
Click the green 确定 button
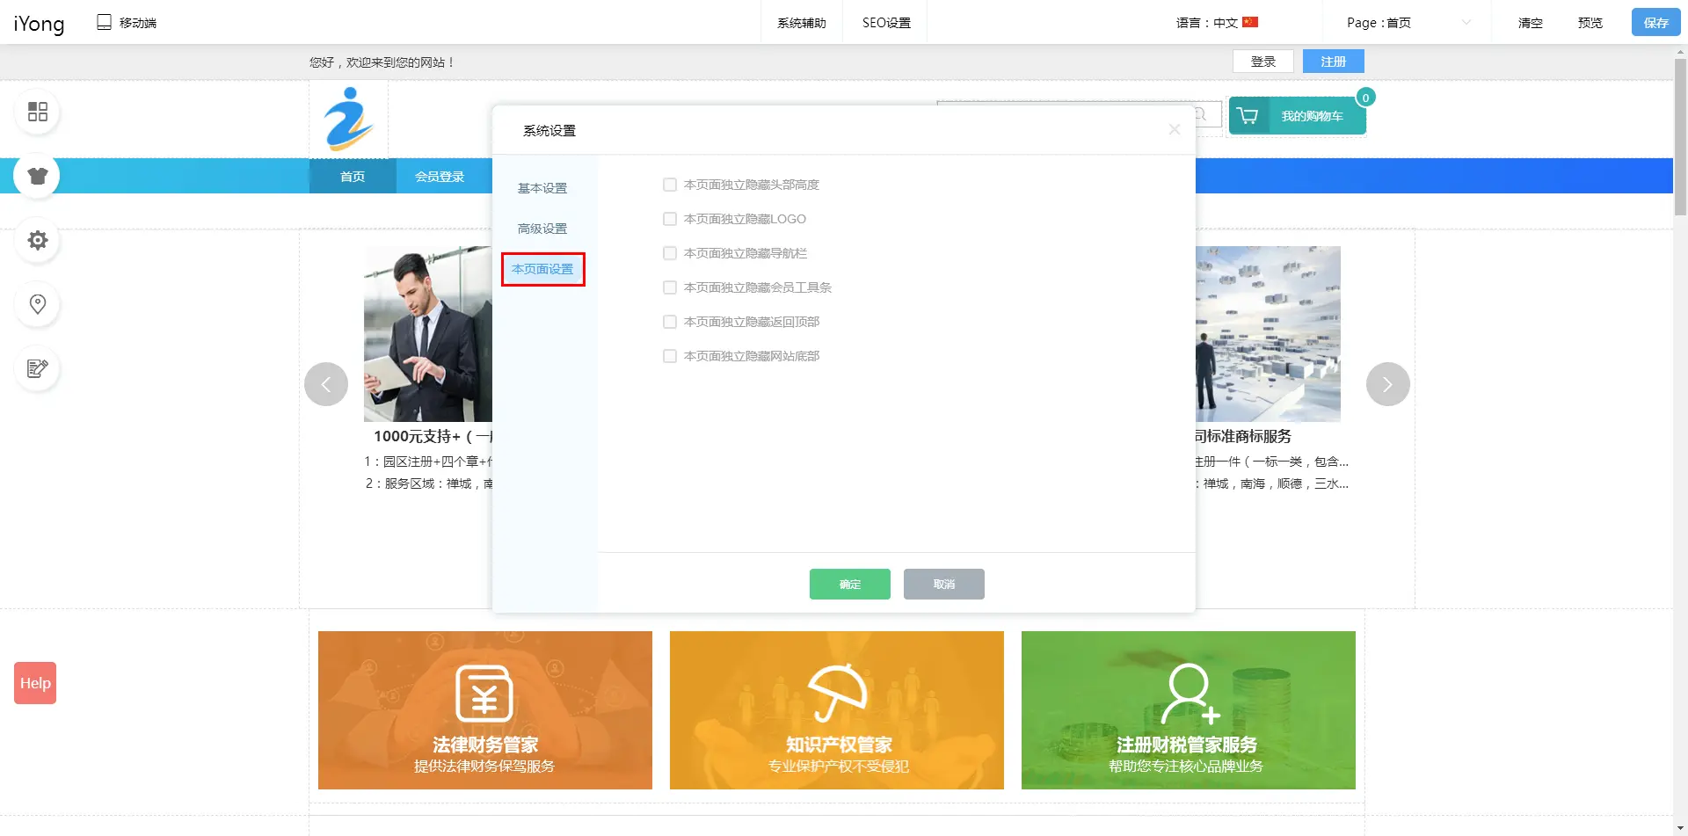click(849, 584)
